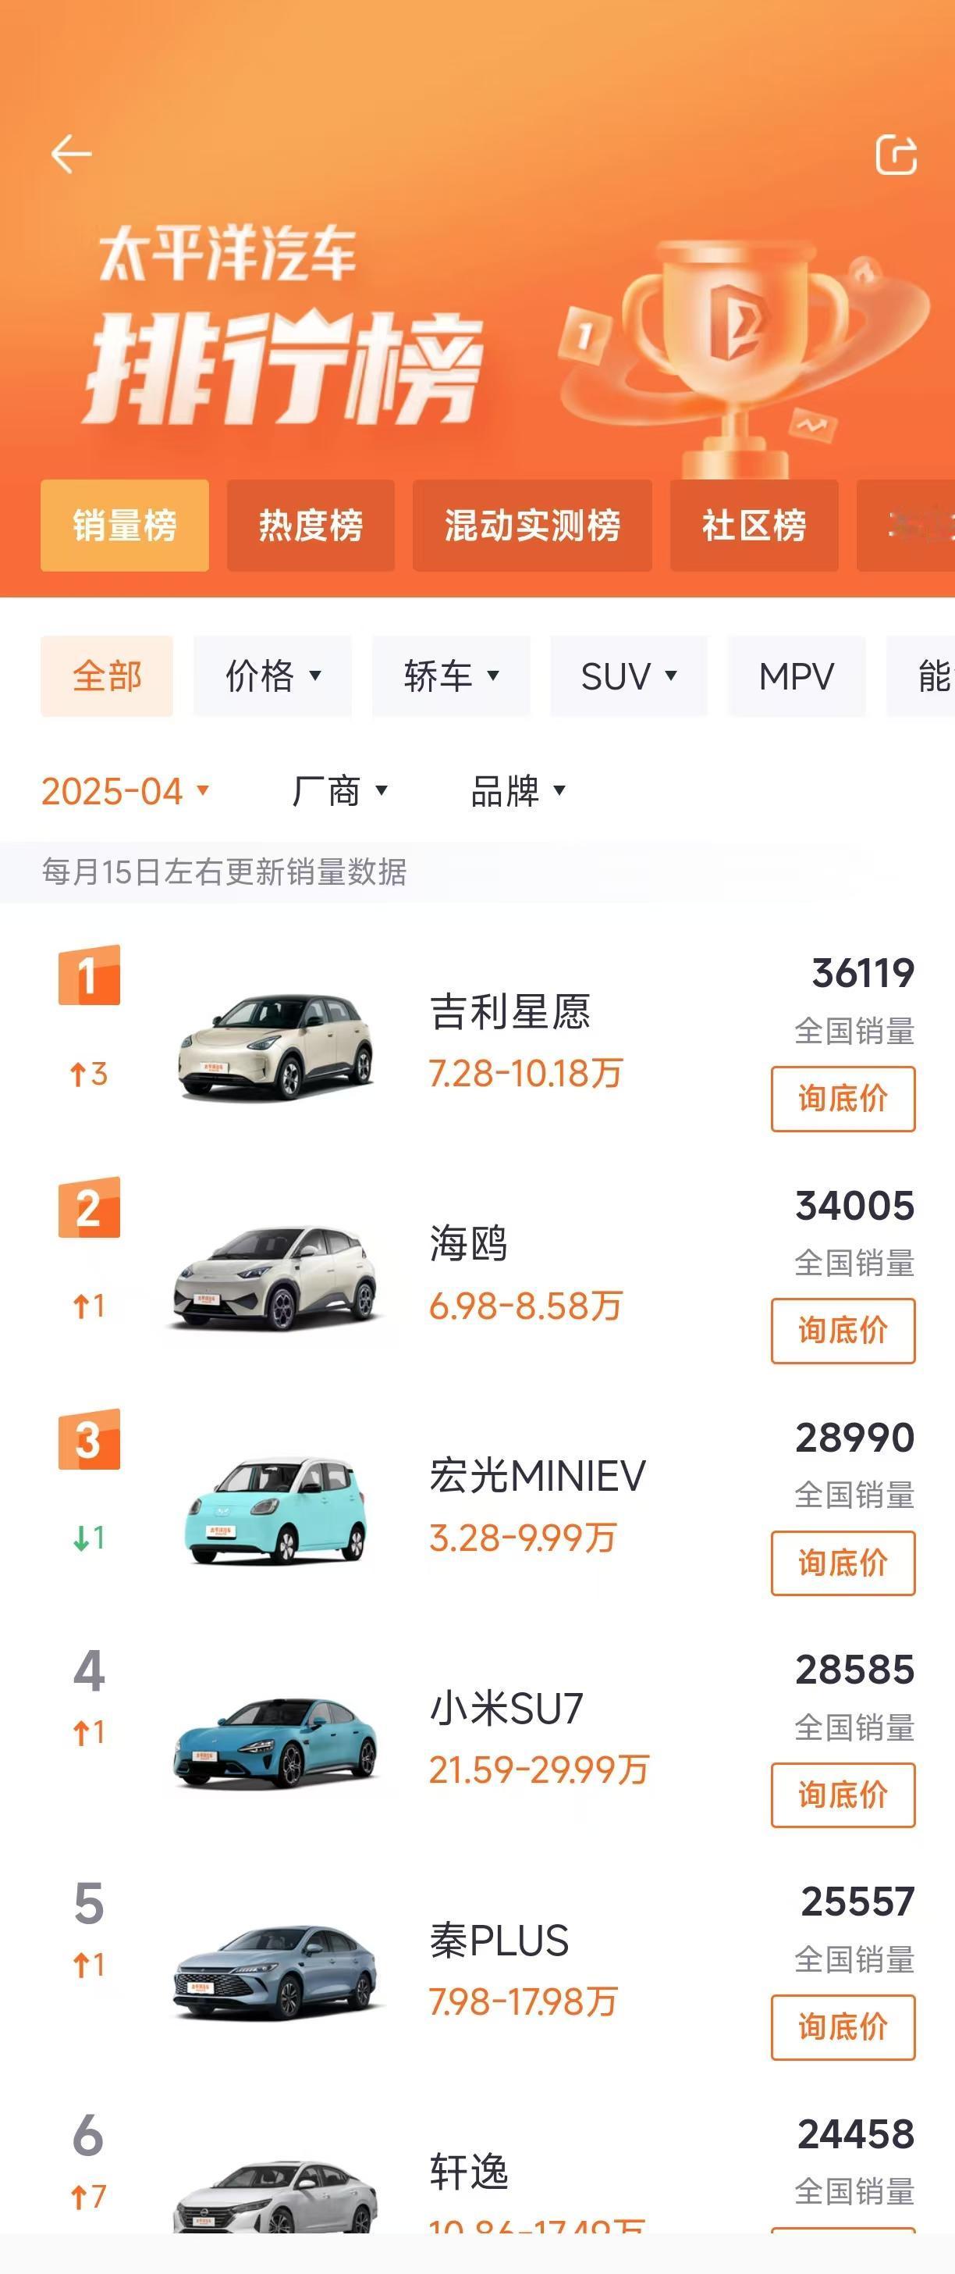This screenshot has height=2274, width=955.
Task: Switch to the 混动实测榜 tab
Action: (533, 526)
